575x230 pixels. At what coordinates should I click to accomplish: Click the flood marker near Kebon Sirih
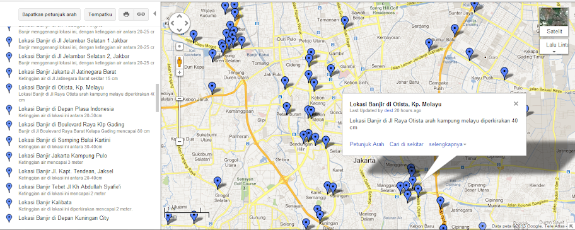coord(331,71)
